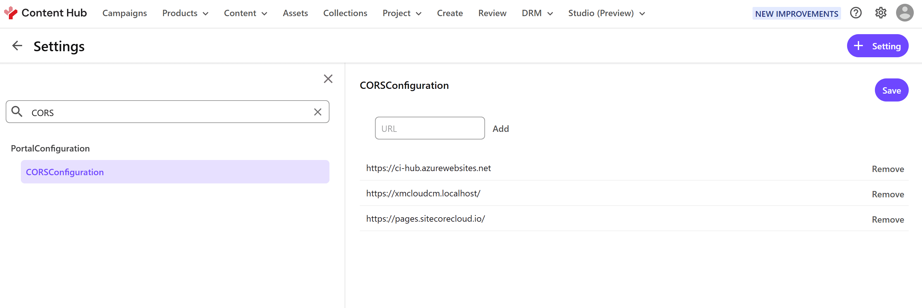Expand the Project dropdown menu
Image resolution: width=922 pixels, height=308 pixels.
click(402, 13)
